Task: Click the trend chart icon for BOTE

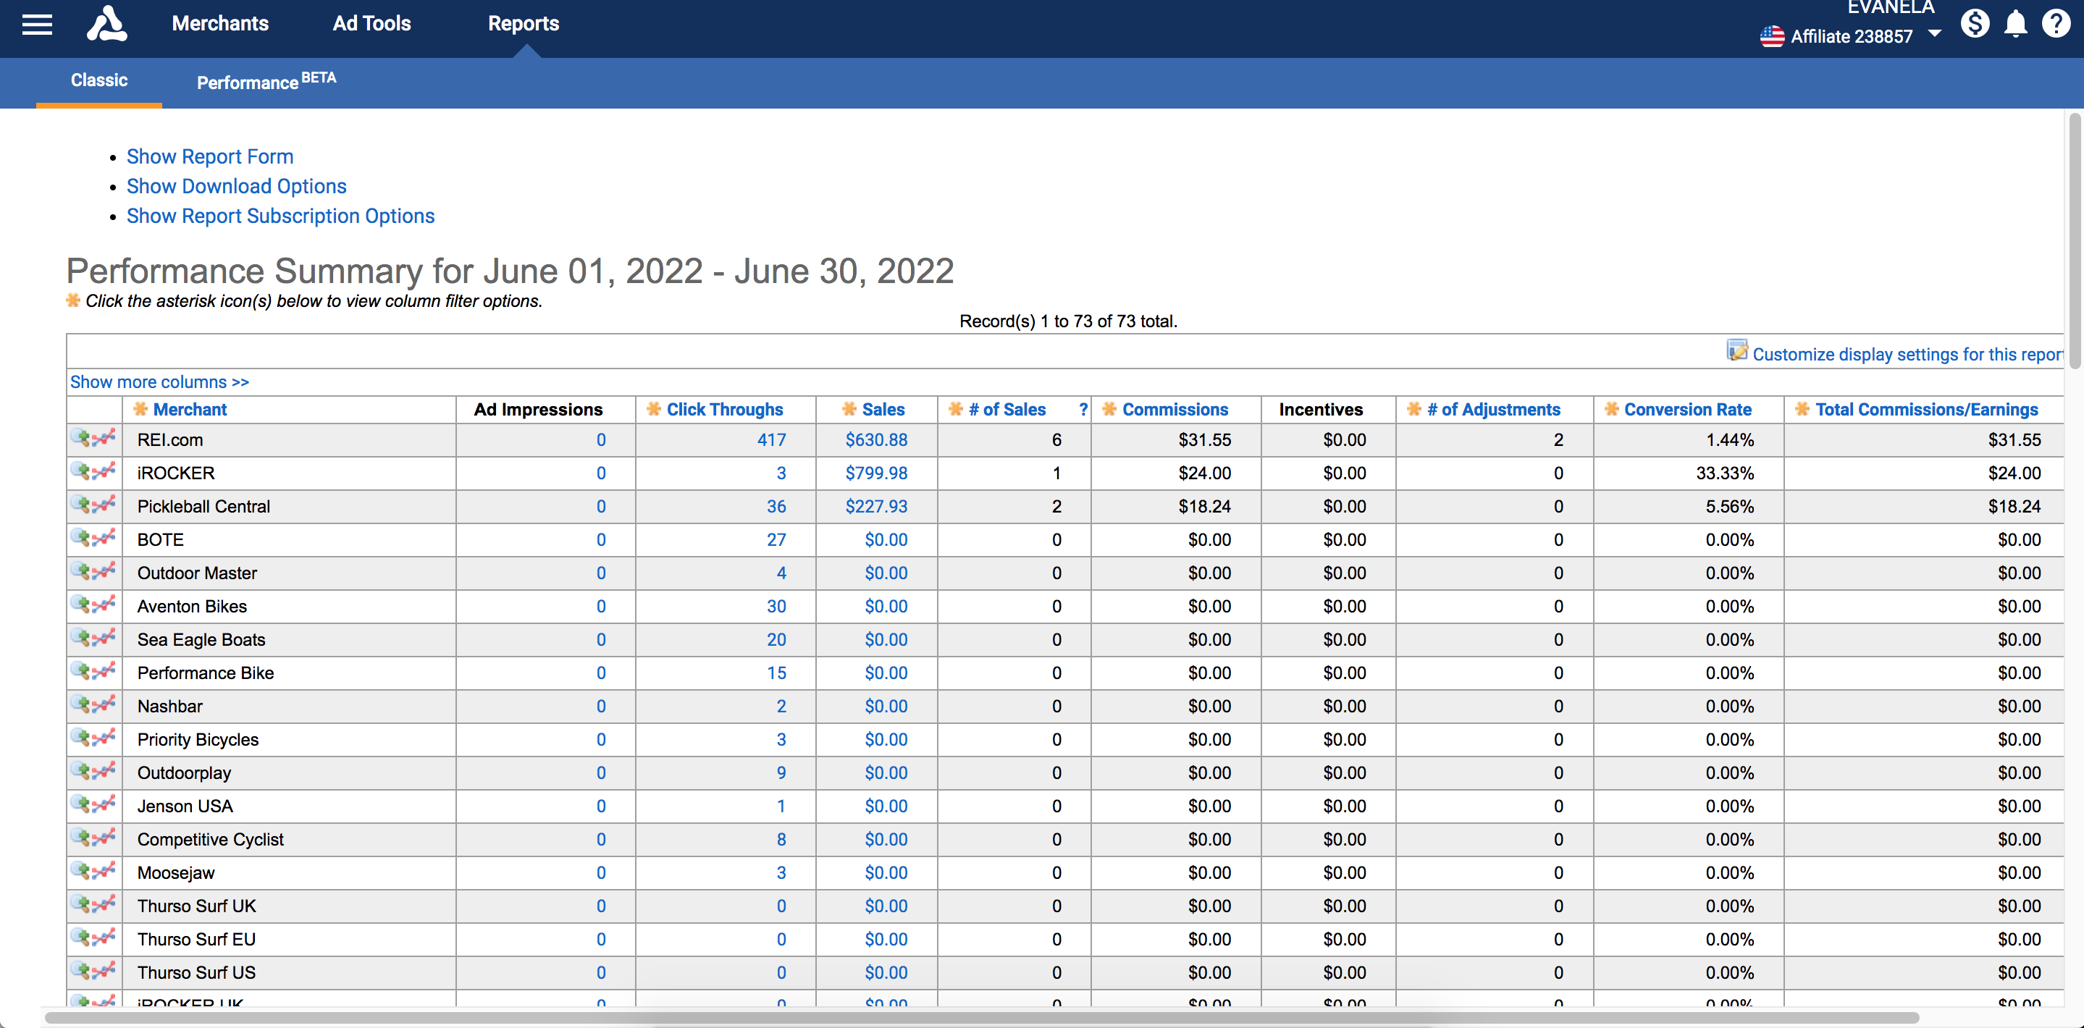Action: pyautogui.click(x=104, y=538)
